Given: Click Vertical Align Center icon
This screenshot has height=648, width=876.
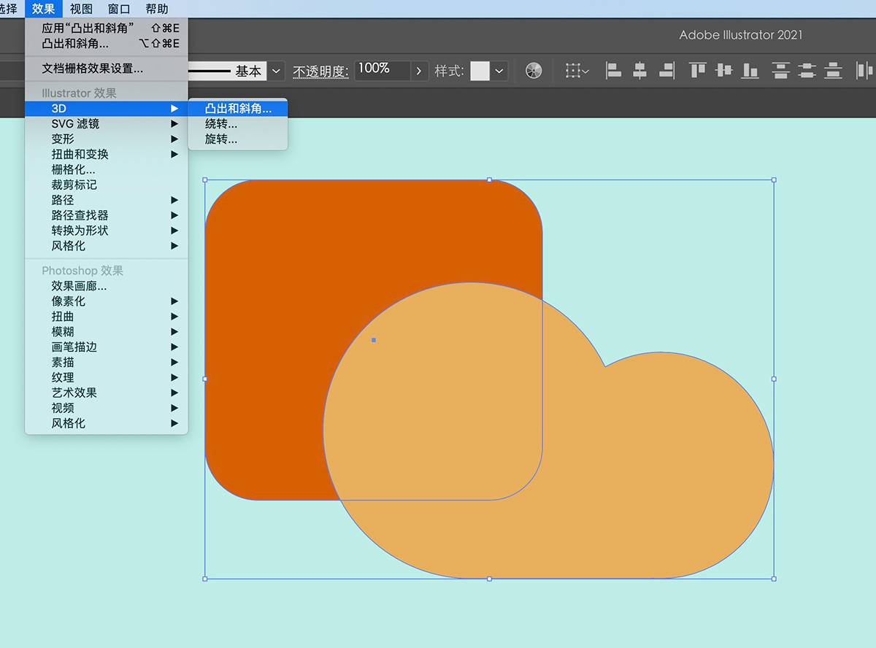Looking at the screenshot, I should coord(724,71).
